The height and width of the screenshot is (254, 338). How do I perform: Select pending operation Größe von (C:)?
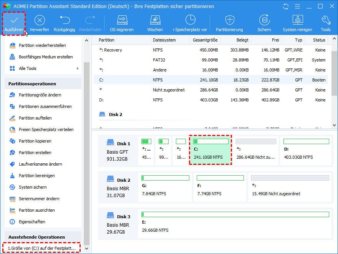tap(41, 248)
